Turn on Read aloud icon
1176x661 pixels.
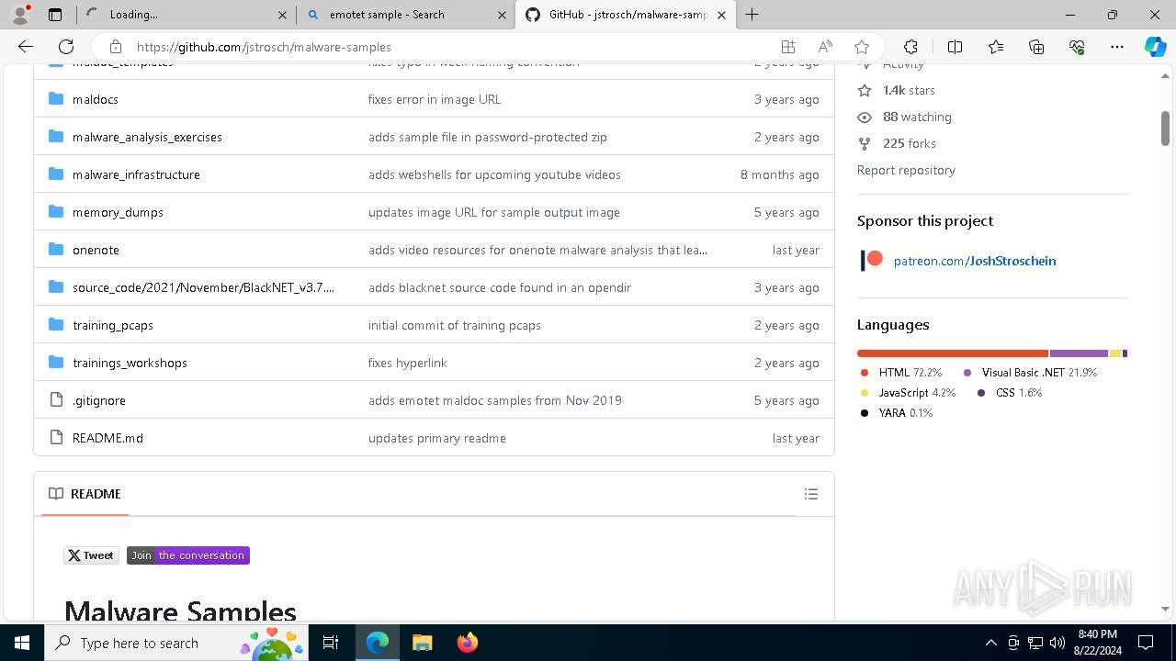click(824, 47)
